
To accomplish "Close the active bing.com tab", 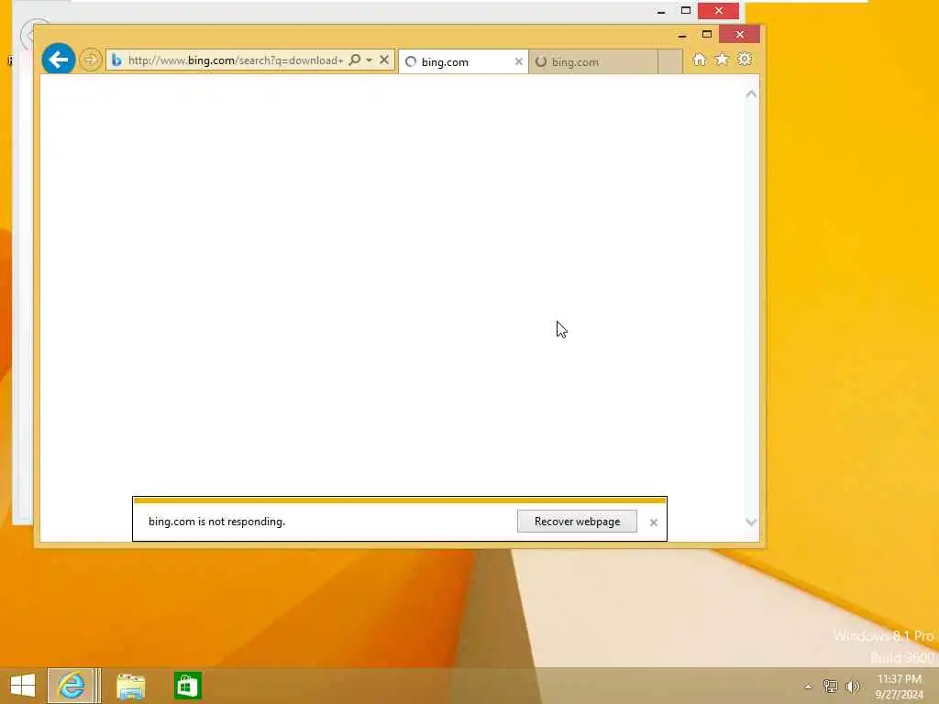I will coord(519,61).
